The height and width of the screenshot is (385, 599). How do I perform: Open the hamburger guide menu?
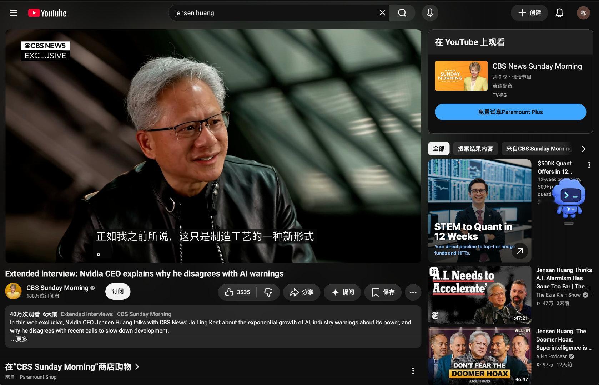pos(13,13)
